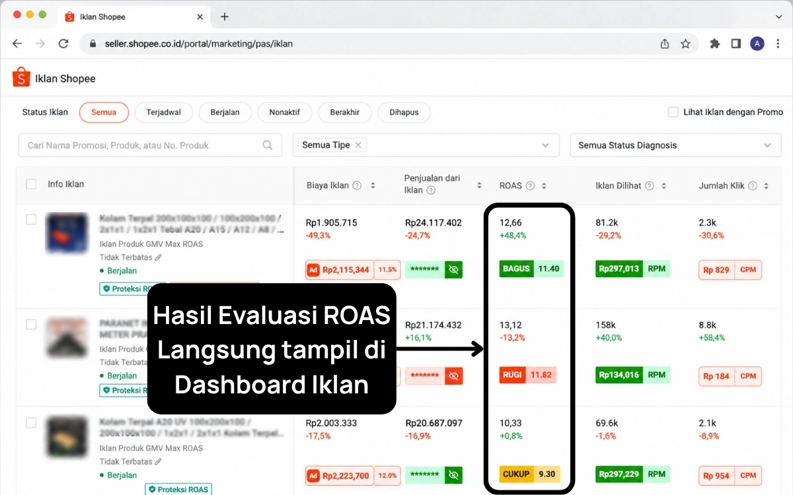Click the Rp297,013 RPM badge
The width and height of the screenshot is (793, 495).
[x=633, y=269]
